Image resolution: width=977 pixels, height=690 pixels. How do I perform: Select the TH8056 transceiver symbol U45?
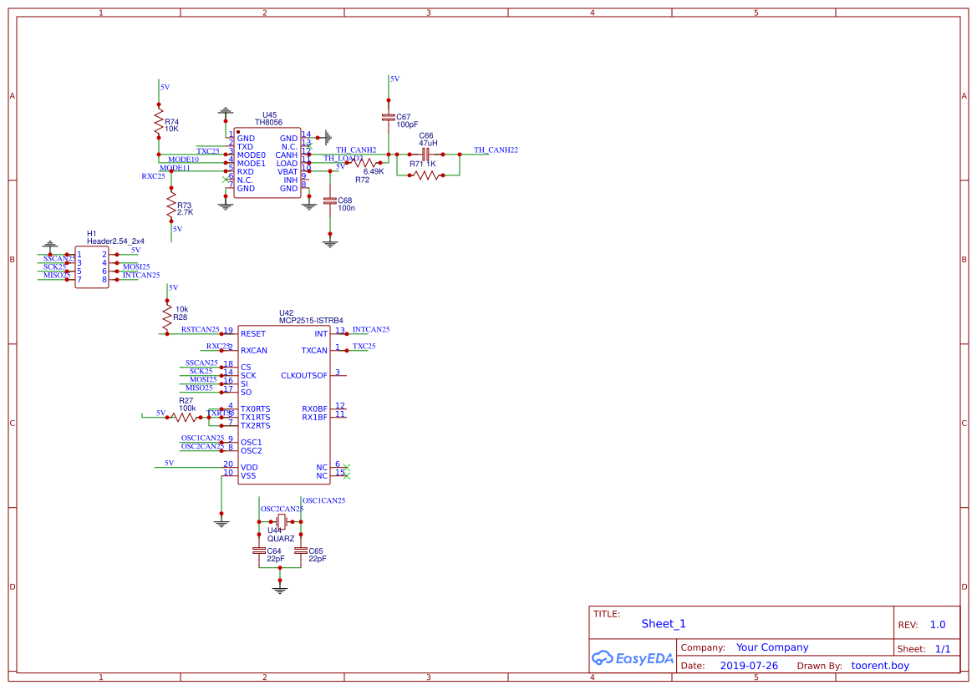(x=266, y=163)
